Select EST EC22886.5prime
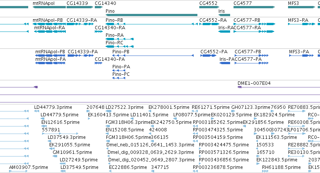The width and height of the screenshot is (320, 173). click(x=110, y=171)
